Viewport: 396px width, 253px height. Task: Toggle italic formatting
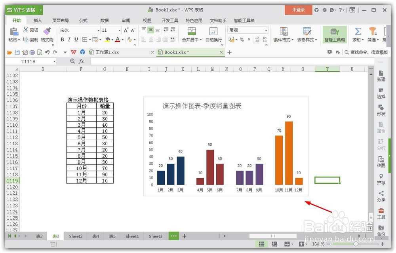click(69, 39)
